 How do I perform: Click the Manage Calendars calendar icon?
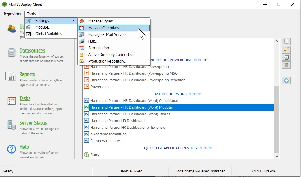point(82,28)
